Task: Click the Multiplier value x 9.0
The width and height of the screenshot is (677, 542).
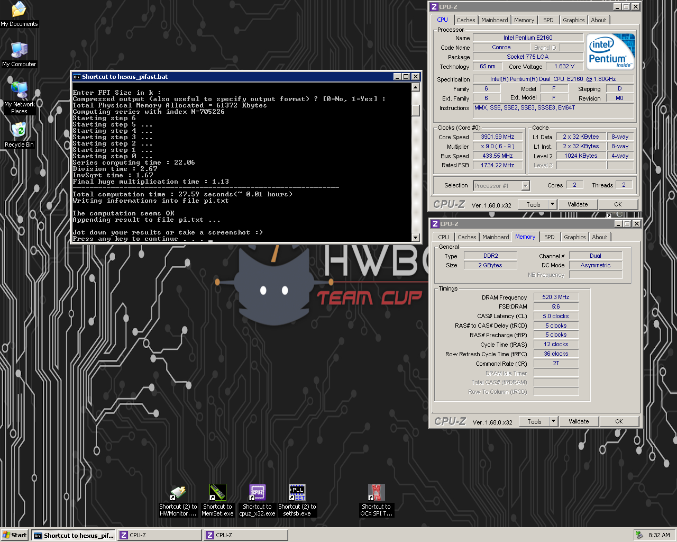Action: [497, 146]
